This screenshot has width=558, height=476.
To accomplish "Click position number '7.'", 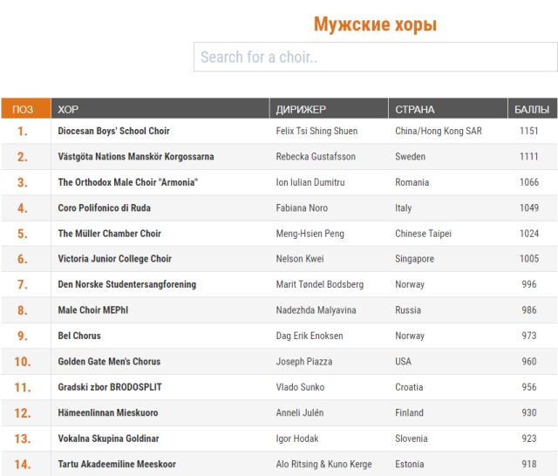I will click(23, 284).
